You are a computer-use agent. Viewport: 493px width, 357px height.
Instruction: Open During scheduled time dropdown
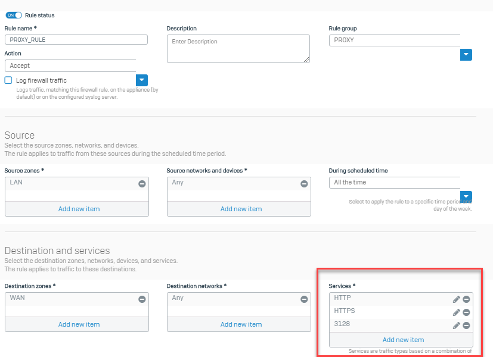466,196
